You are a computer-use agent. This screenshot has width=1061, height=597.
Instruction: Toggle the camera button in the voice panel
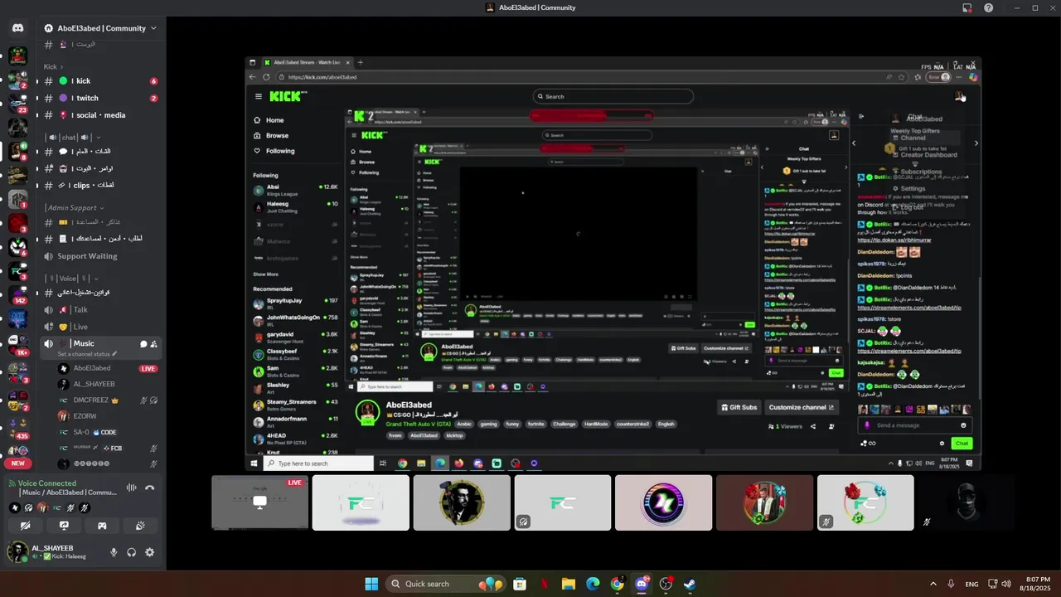click(26, 526)
